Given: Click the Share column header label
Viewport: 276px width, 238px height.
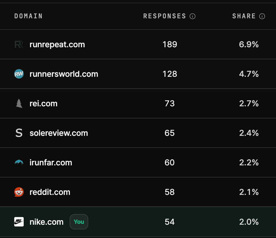Looking at the screenshot, I should click(x=244, y=16).
